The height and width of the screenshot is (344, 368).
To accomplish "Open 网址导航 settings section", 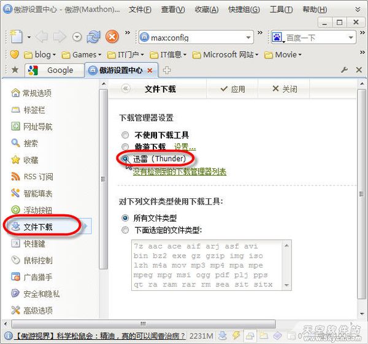I will click(x=32, y=127).
